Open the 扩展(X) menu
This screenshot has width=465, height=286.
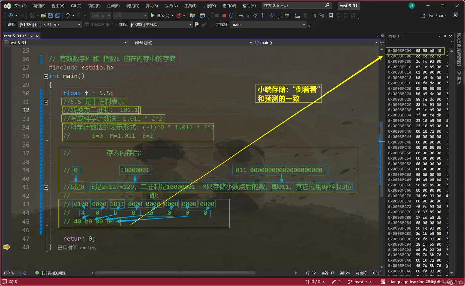(x=209, y=6)
